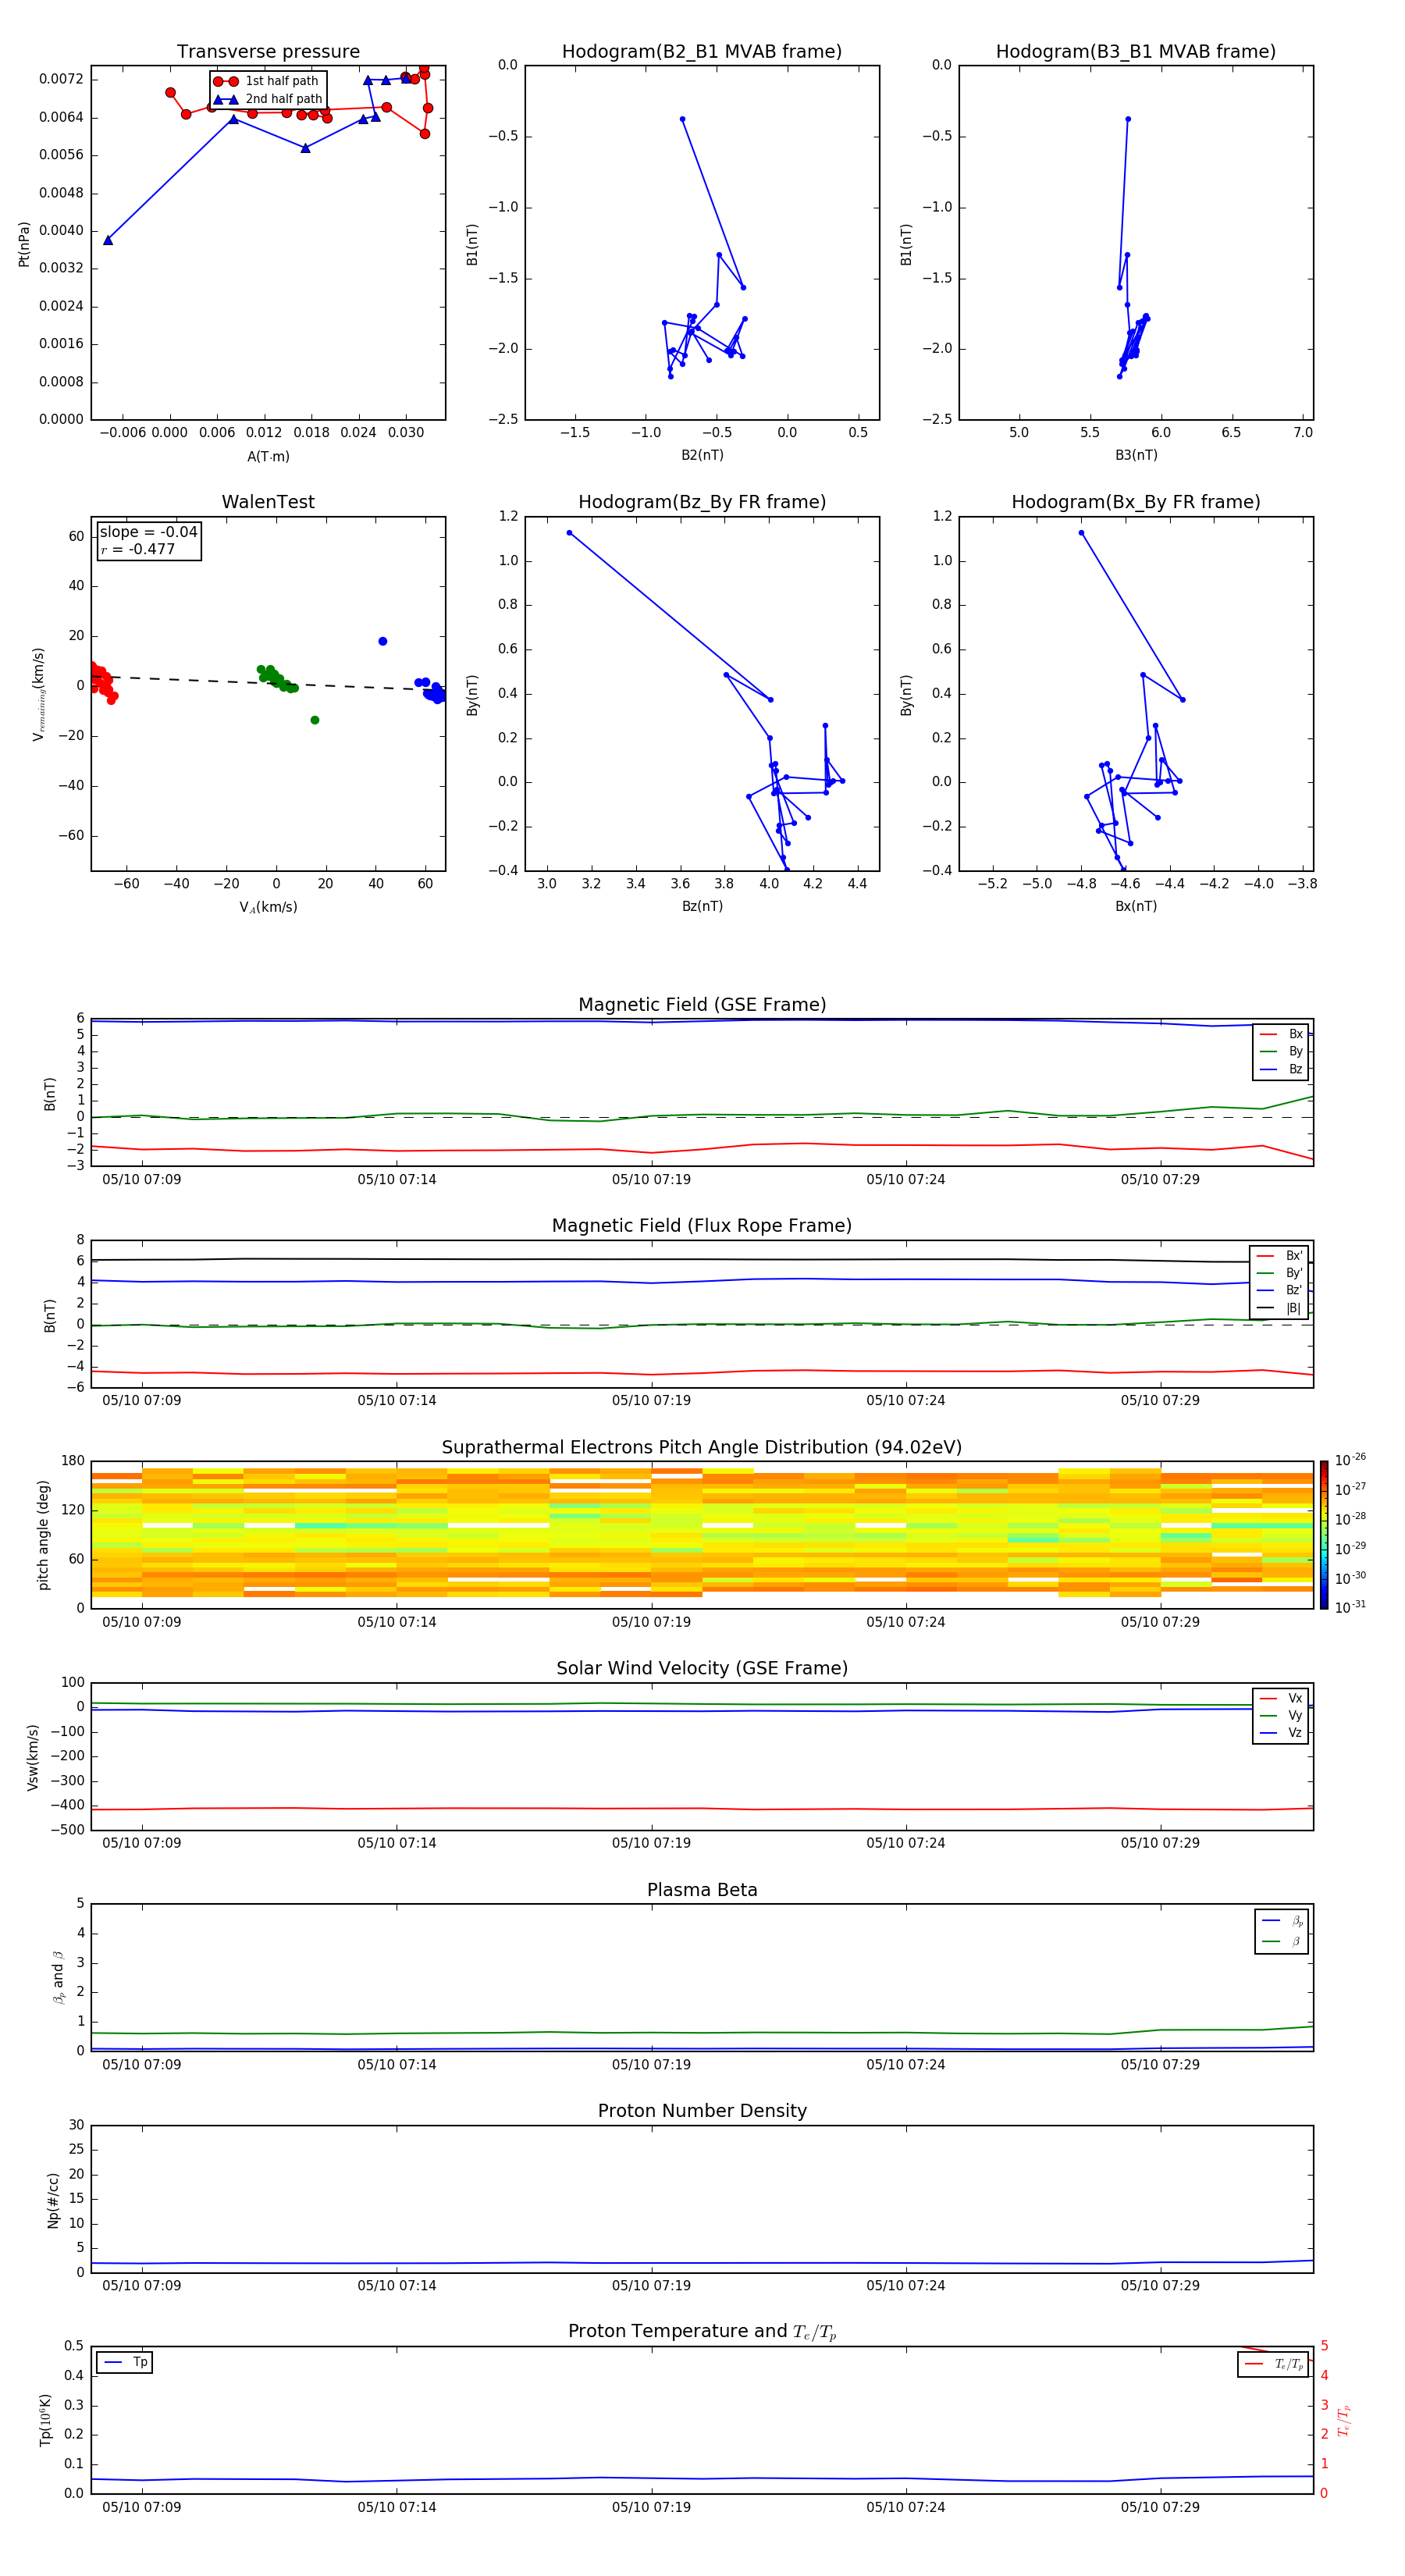Image resolution: width=1405 pixels, height=2576 pixels.
Task: Click the Vx entry in Solar Wind legend
Action: click(1281, 1698)
